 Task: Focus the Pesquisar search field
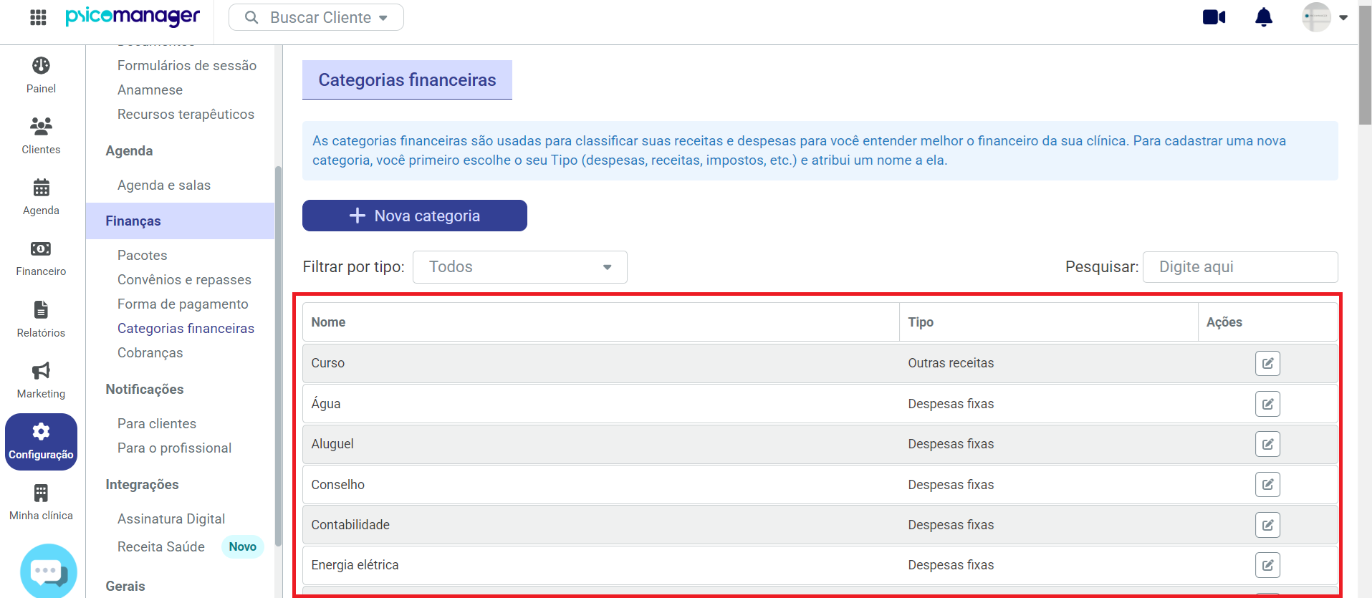point(1240,267)
